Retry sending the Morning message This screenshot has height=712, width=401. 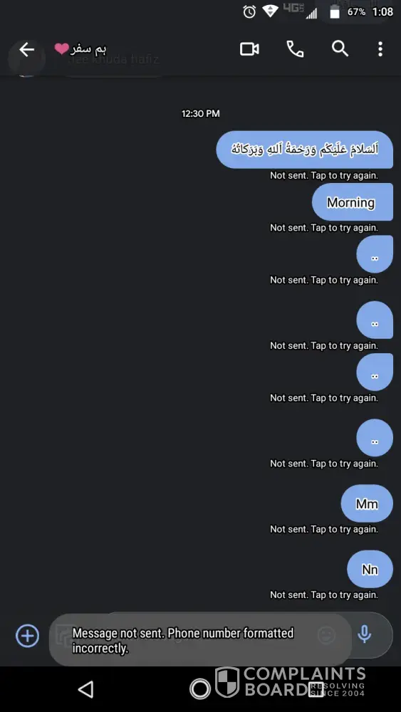pyautogui.click(x=324, y=228)
